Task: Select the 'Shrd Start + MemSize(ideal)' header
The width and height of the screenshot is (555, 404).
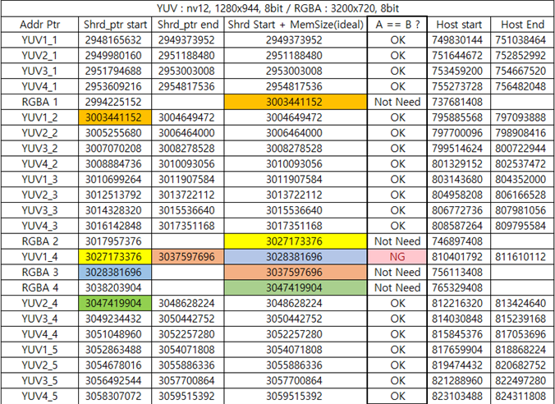Action: 296,25
